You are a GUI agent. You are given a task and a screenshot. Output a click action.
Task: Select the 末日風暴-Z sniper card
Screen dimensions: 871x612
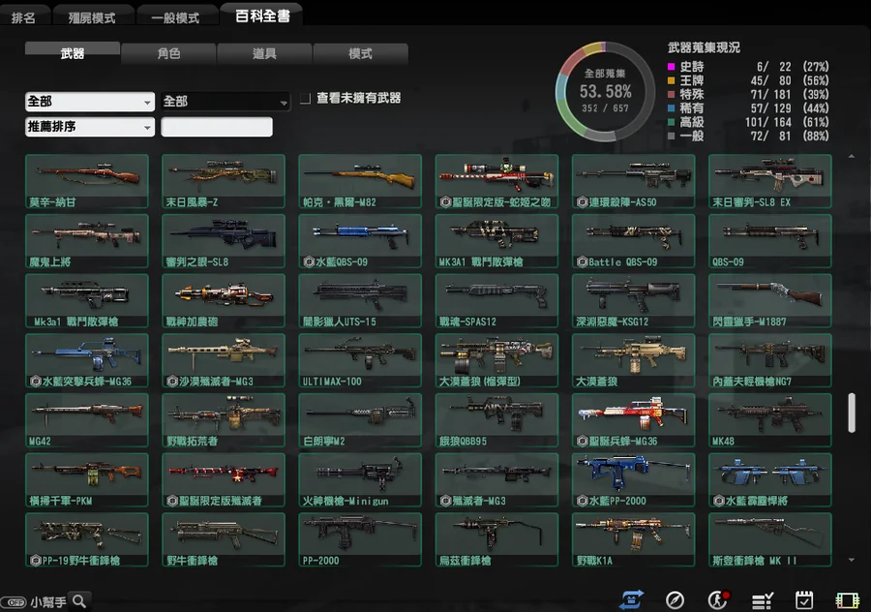[x=224, y=181]
